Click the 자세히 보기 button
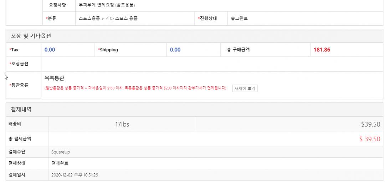385x182 pixels. (x=245, y=89)
